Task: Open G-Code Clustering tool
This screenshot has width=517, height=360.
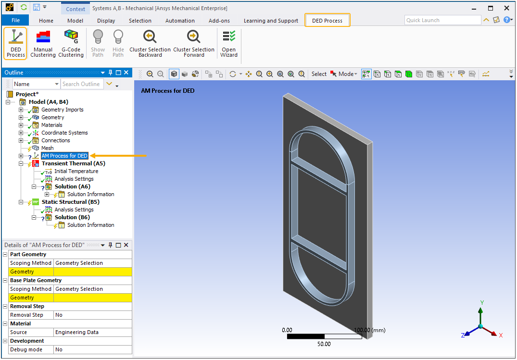Action: (x=71, y=43)
